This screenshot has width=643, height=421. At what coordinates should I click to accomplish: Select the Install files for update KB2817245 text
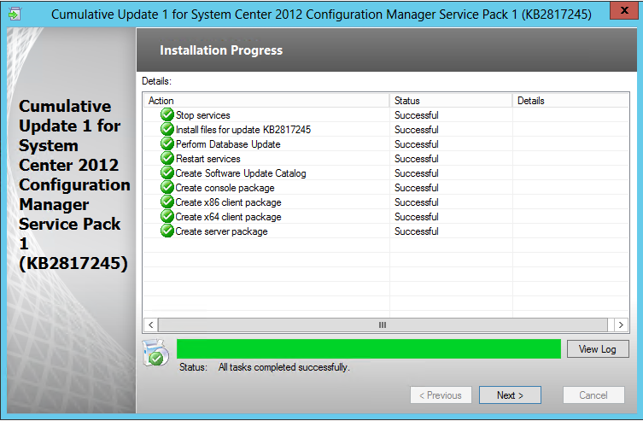[x=243, y=130]
